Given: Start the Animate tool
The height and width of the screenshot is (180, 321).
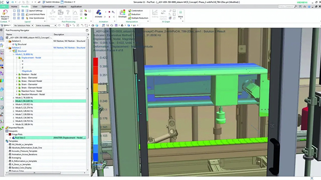Looking at the screenshot, I should (x=98, y=12).
